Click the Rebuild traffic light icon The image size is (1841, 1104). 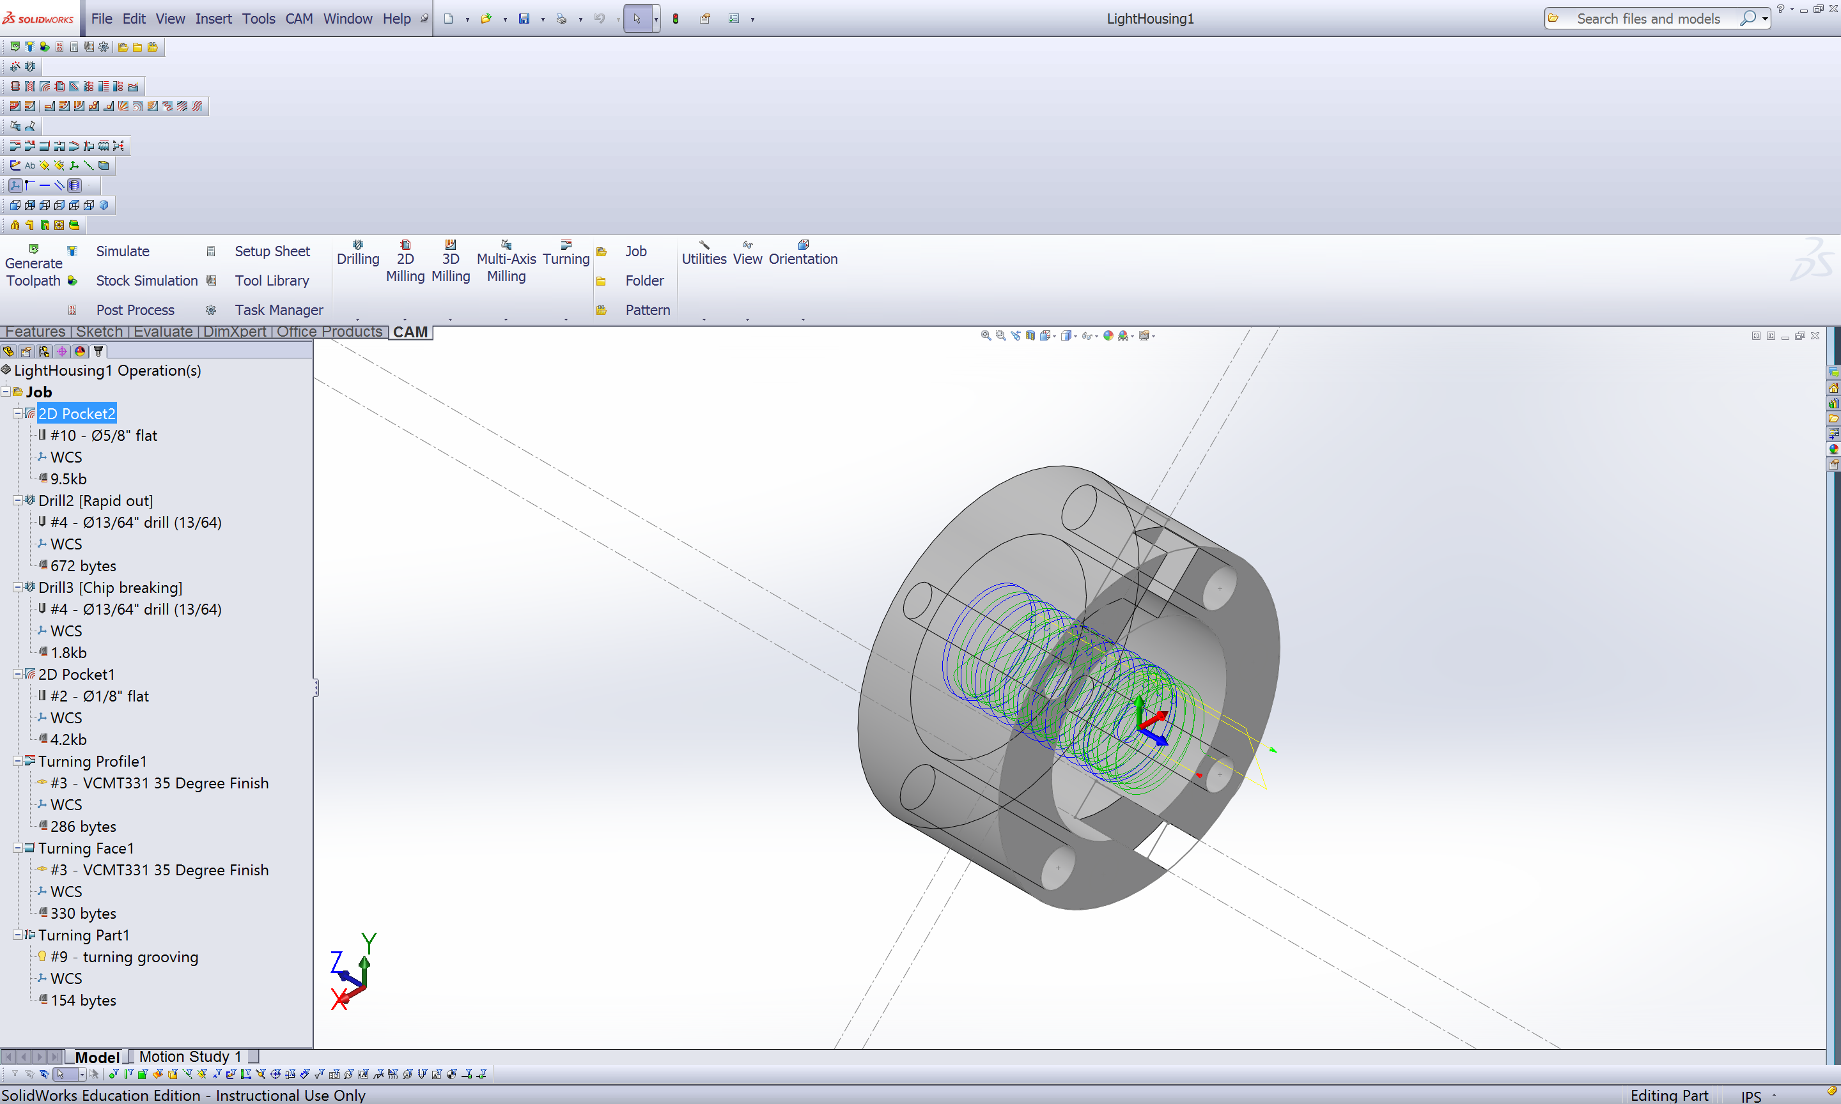(x=676, y=19)
